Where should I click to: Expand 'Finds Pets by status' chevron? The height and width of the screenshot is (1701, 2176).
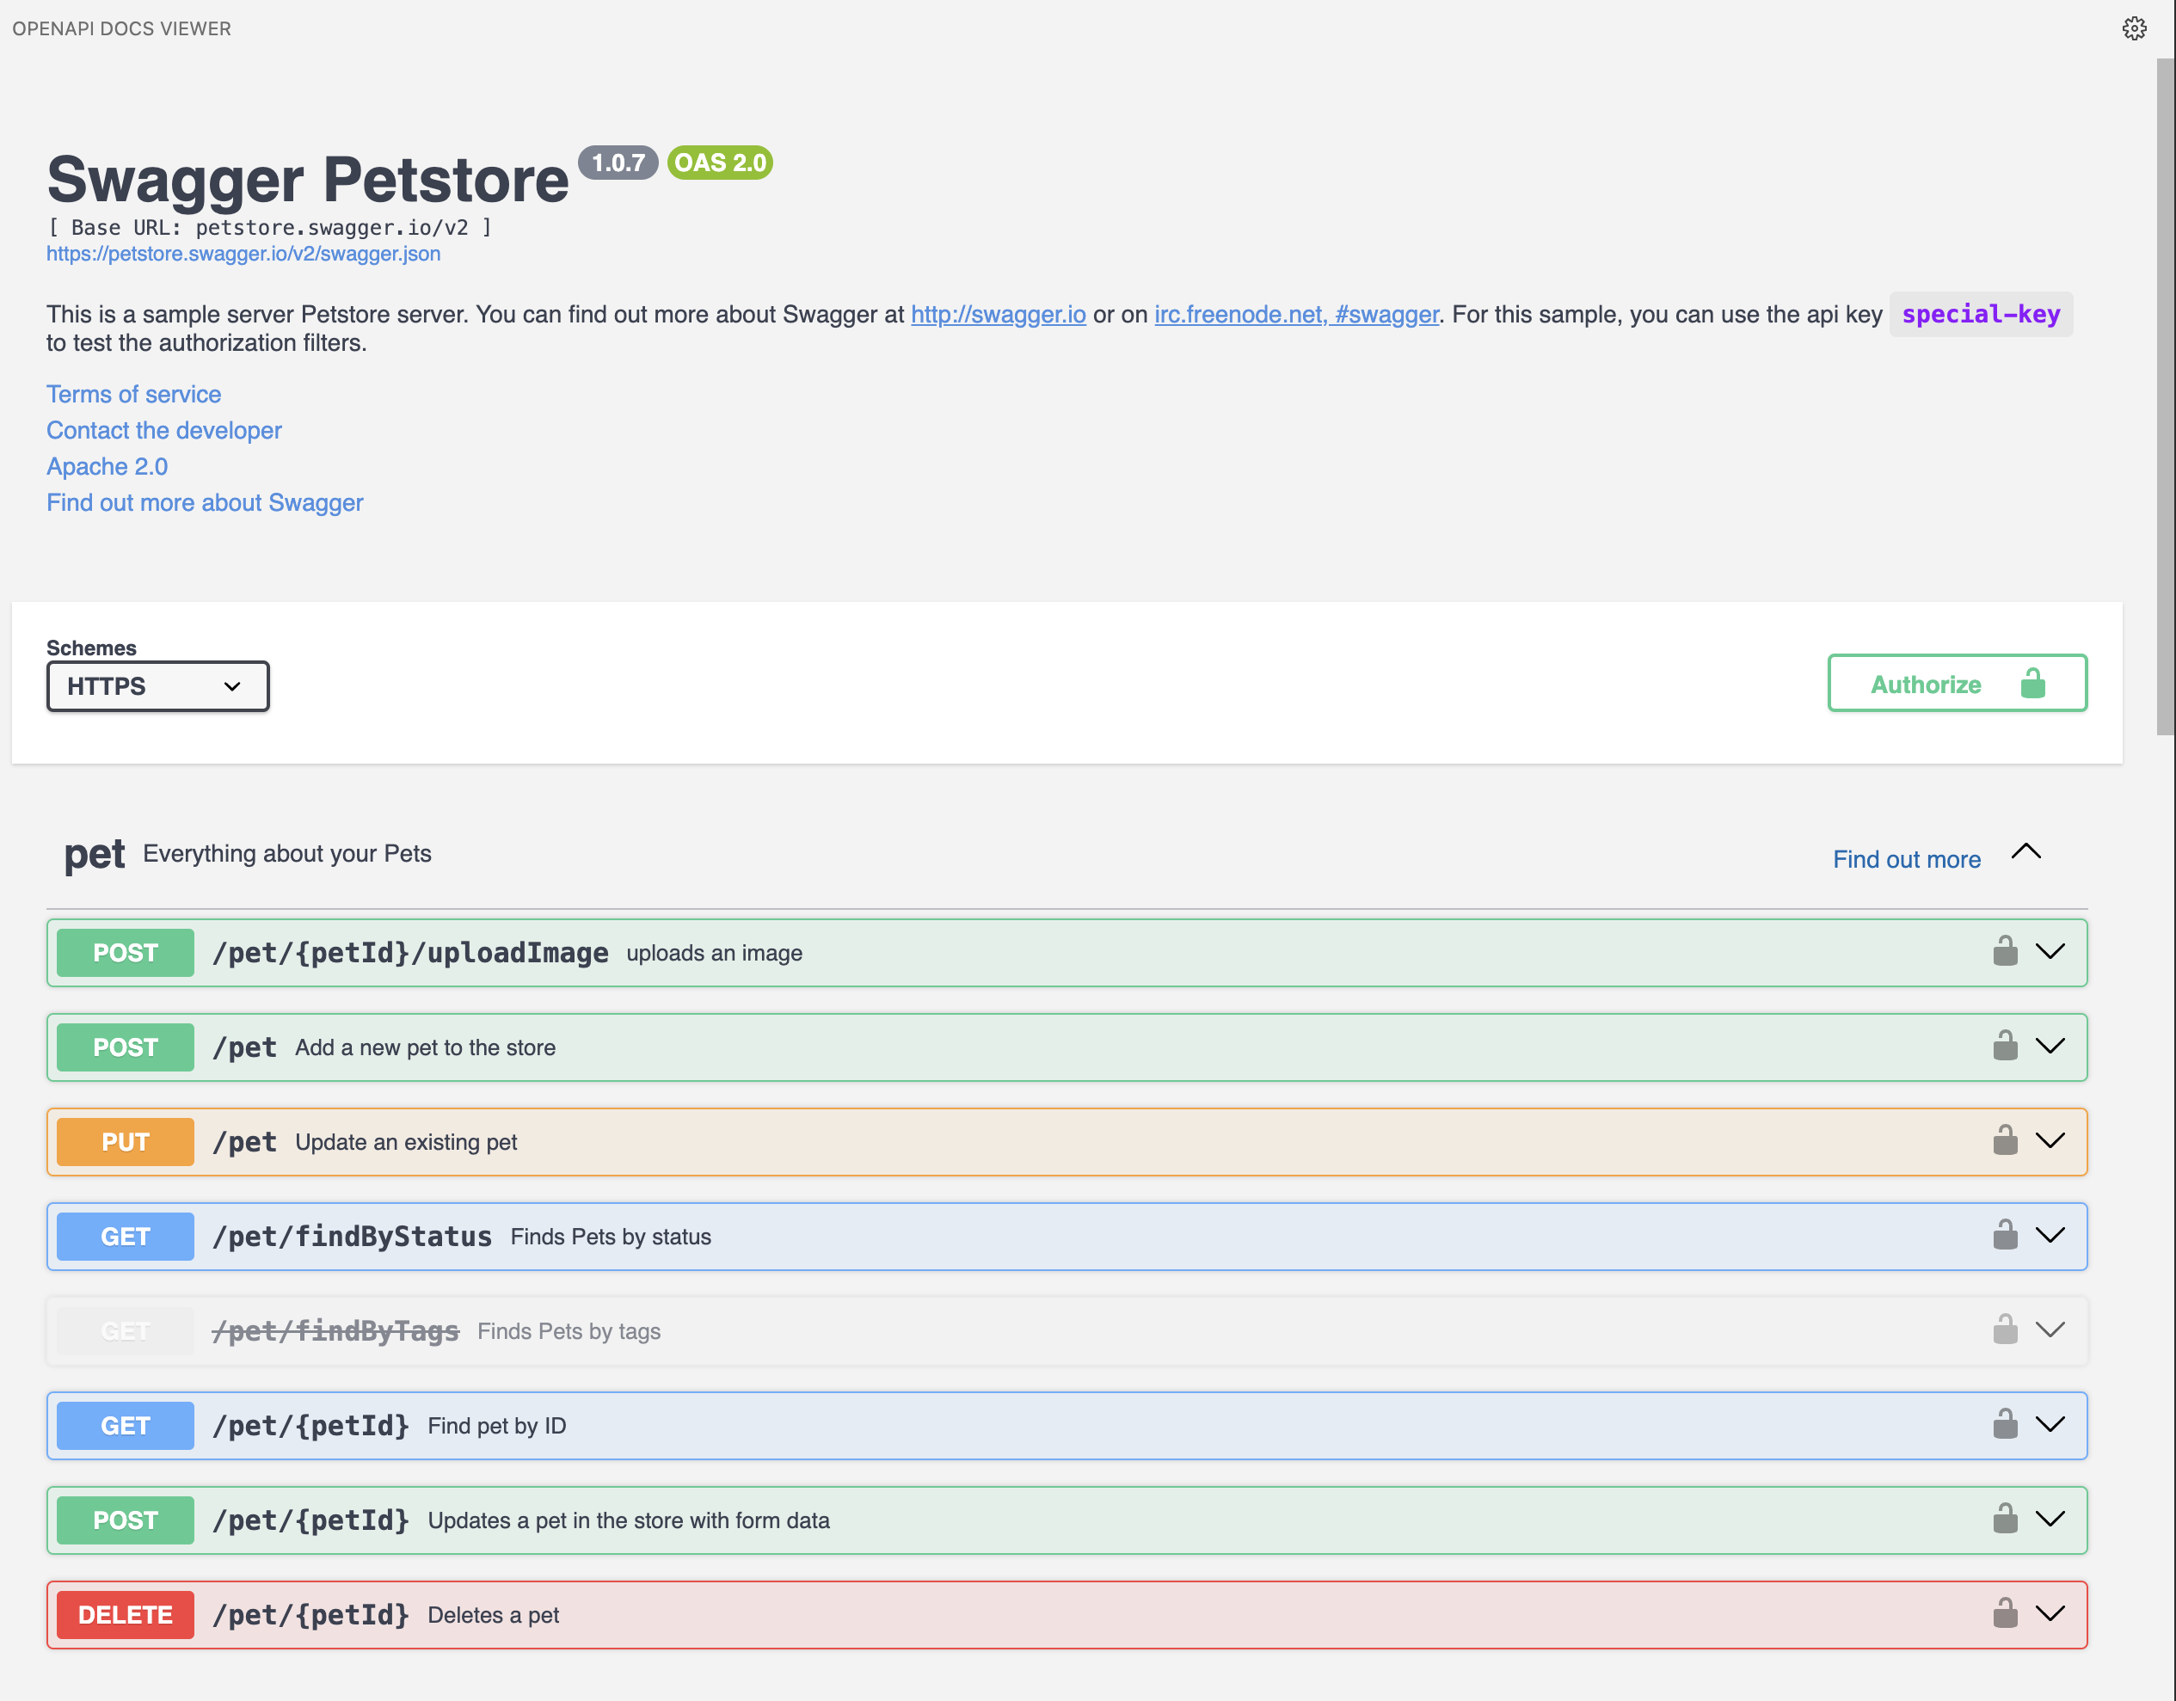point(2050,1236)
